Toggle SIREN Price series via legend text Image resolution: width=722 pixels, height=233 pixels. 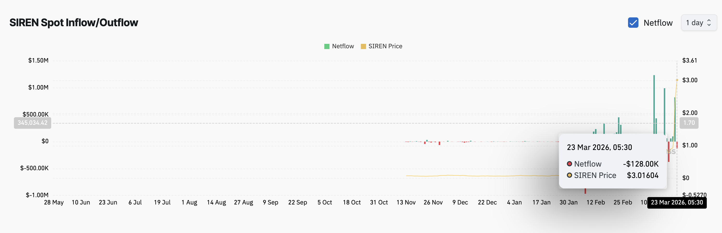click(x=385, y=46)
